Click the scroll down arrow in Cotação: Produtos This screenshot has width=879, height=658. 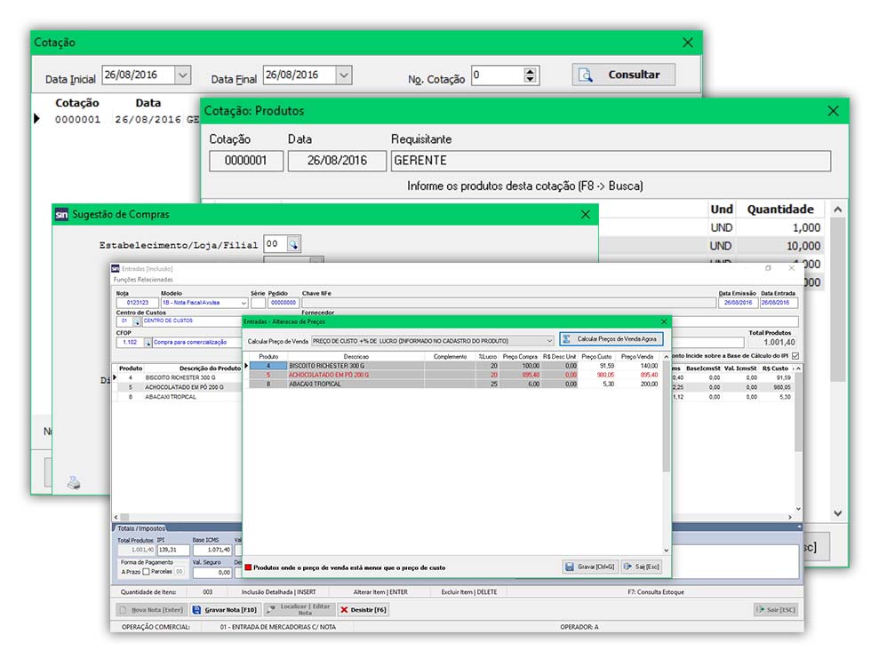pyautogui.click(x=837, y=513)
